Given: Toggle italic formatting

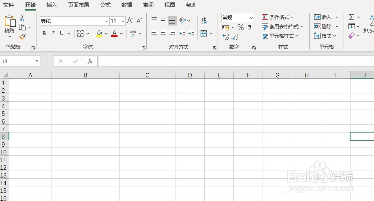Looking at the screenshot, I should (53, 34).
